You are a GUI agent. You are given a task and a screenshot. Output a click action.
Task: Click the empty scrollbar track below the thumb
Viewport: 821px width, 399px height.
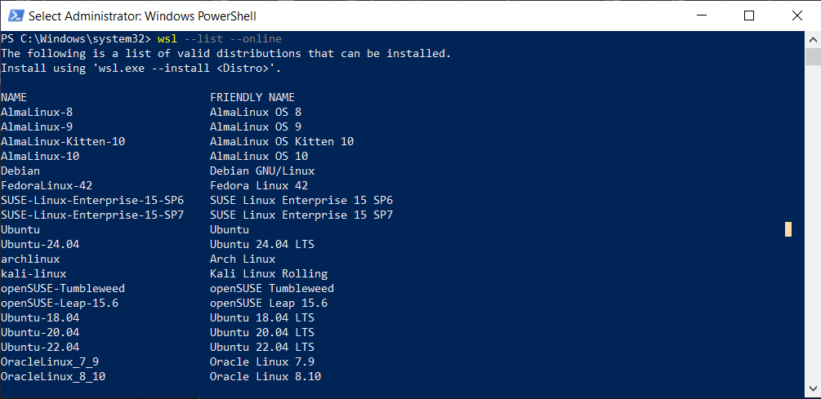tap(813, 245)
